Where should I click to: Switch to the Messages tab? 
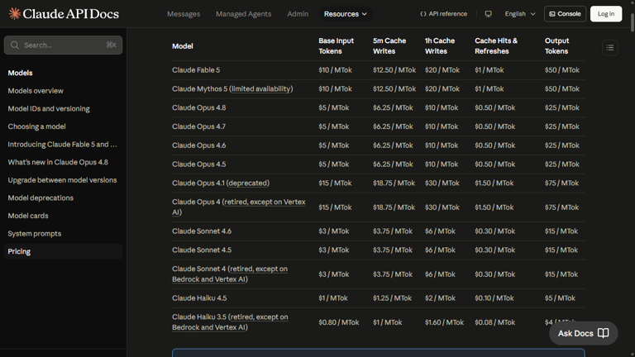pyautogui.click(x=184, y=14)
